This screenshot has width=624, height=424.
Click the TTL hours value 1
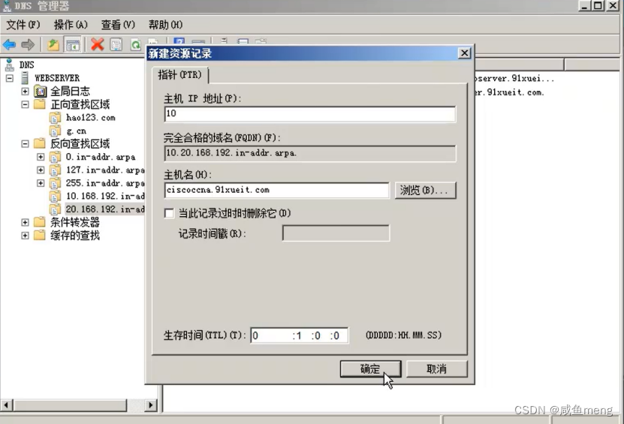click(298, 335)
